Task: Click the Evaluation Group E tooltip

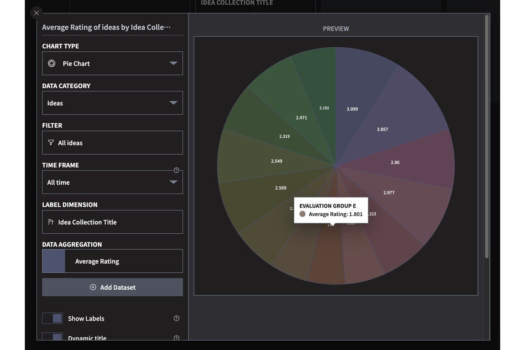Action: tap(331, 210)
